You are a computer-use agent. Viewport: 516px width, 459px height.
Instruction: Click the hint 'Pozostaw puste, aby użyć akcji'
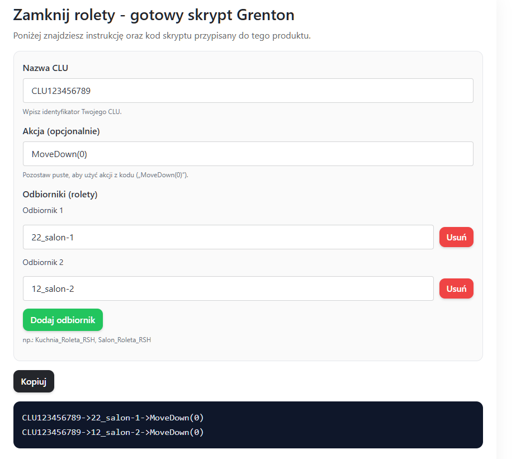coord(105,174)
